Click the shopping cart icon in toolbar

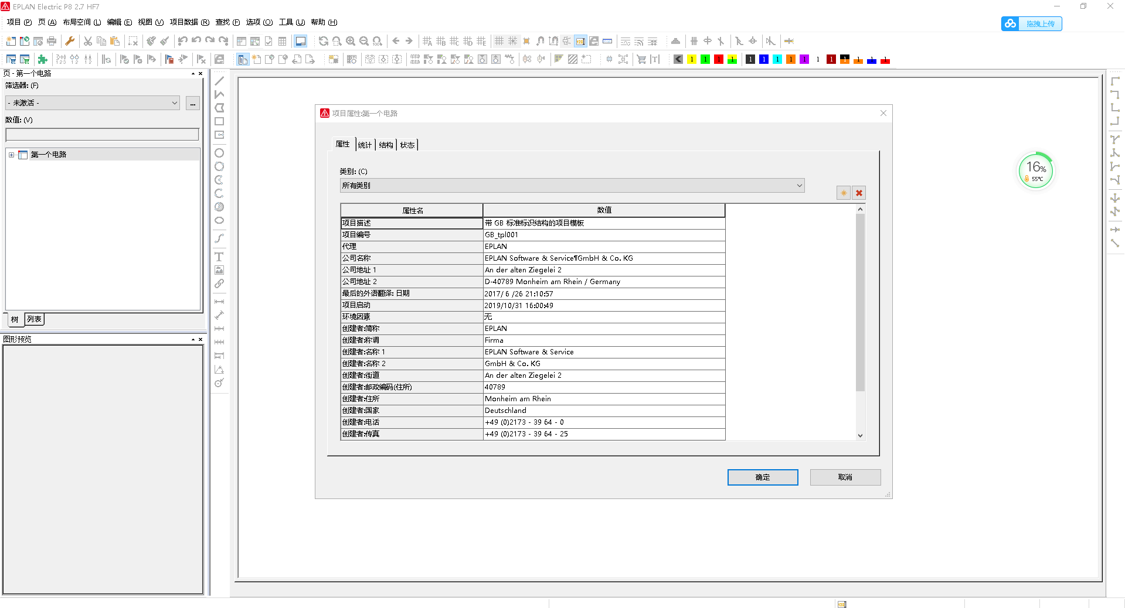(641, 59)
